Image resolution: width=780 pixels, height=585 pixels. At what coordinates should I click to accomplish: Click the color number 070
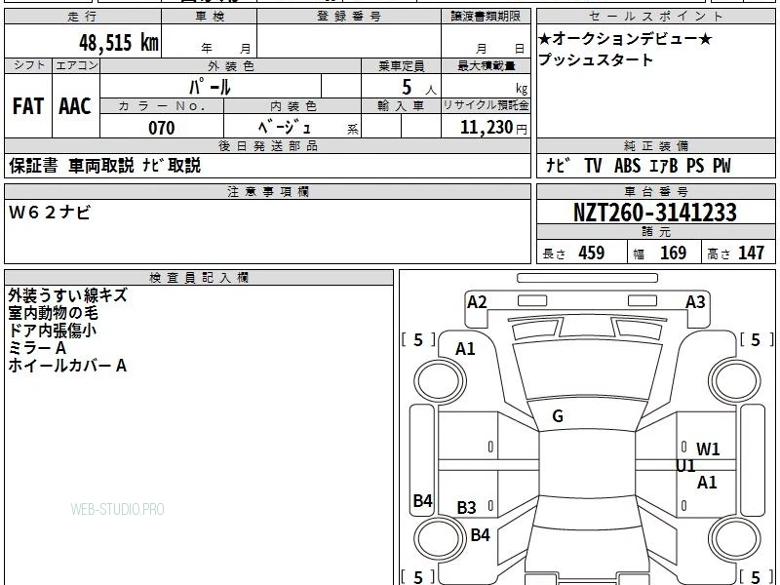162,128
